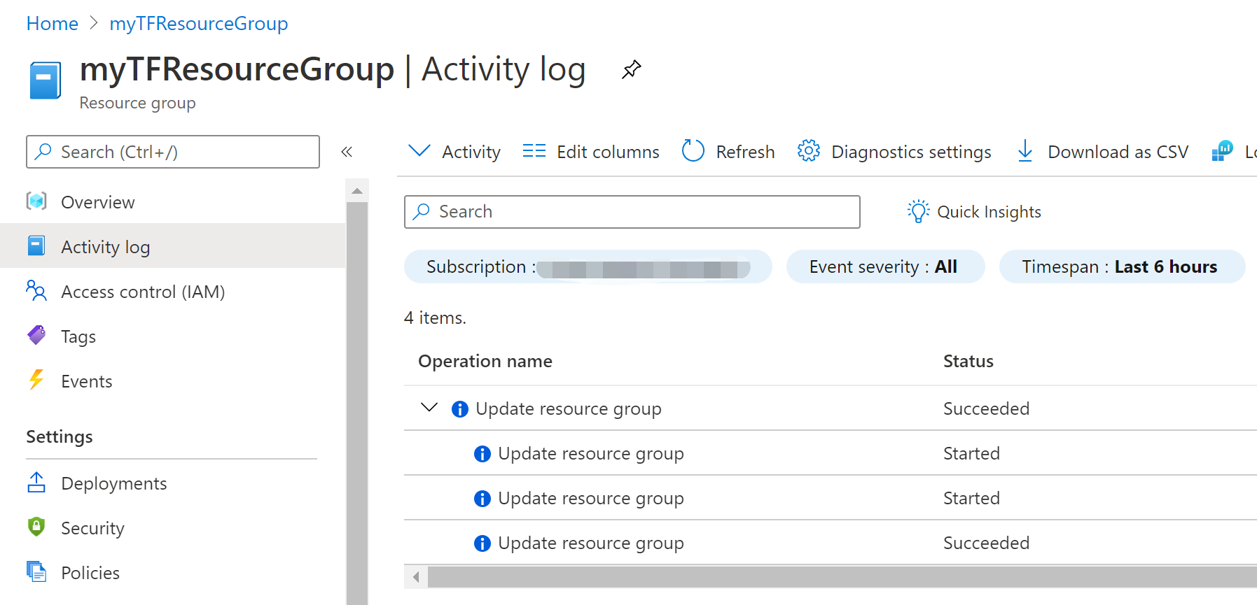The width and height of the screenshot is (1257, 605).
Task: Open the Timespan Last 6 hours filter
Action: click(1121, 266)
